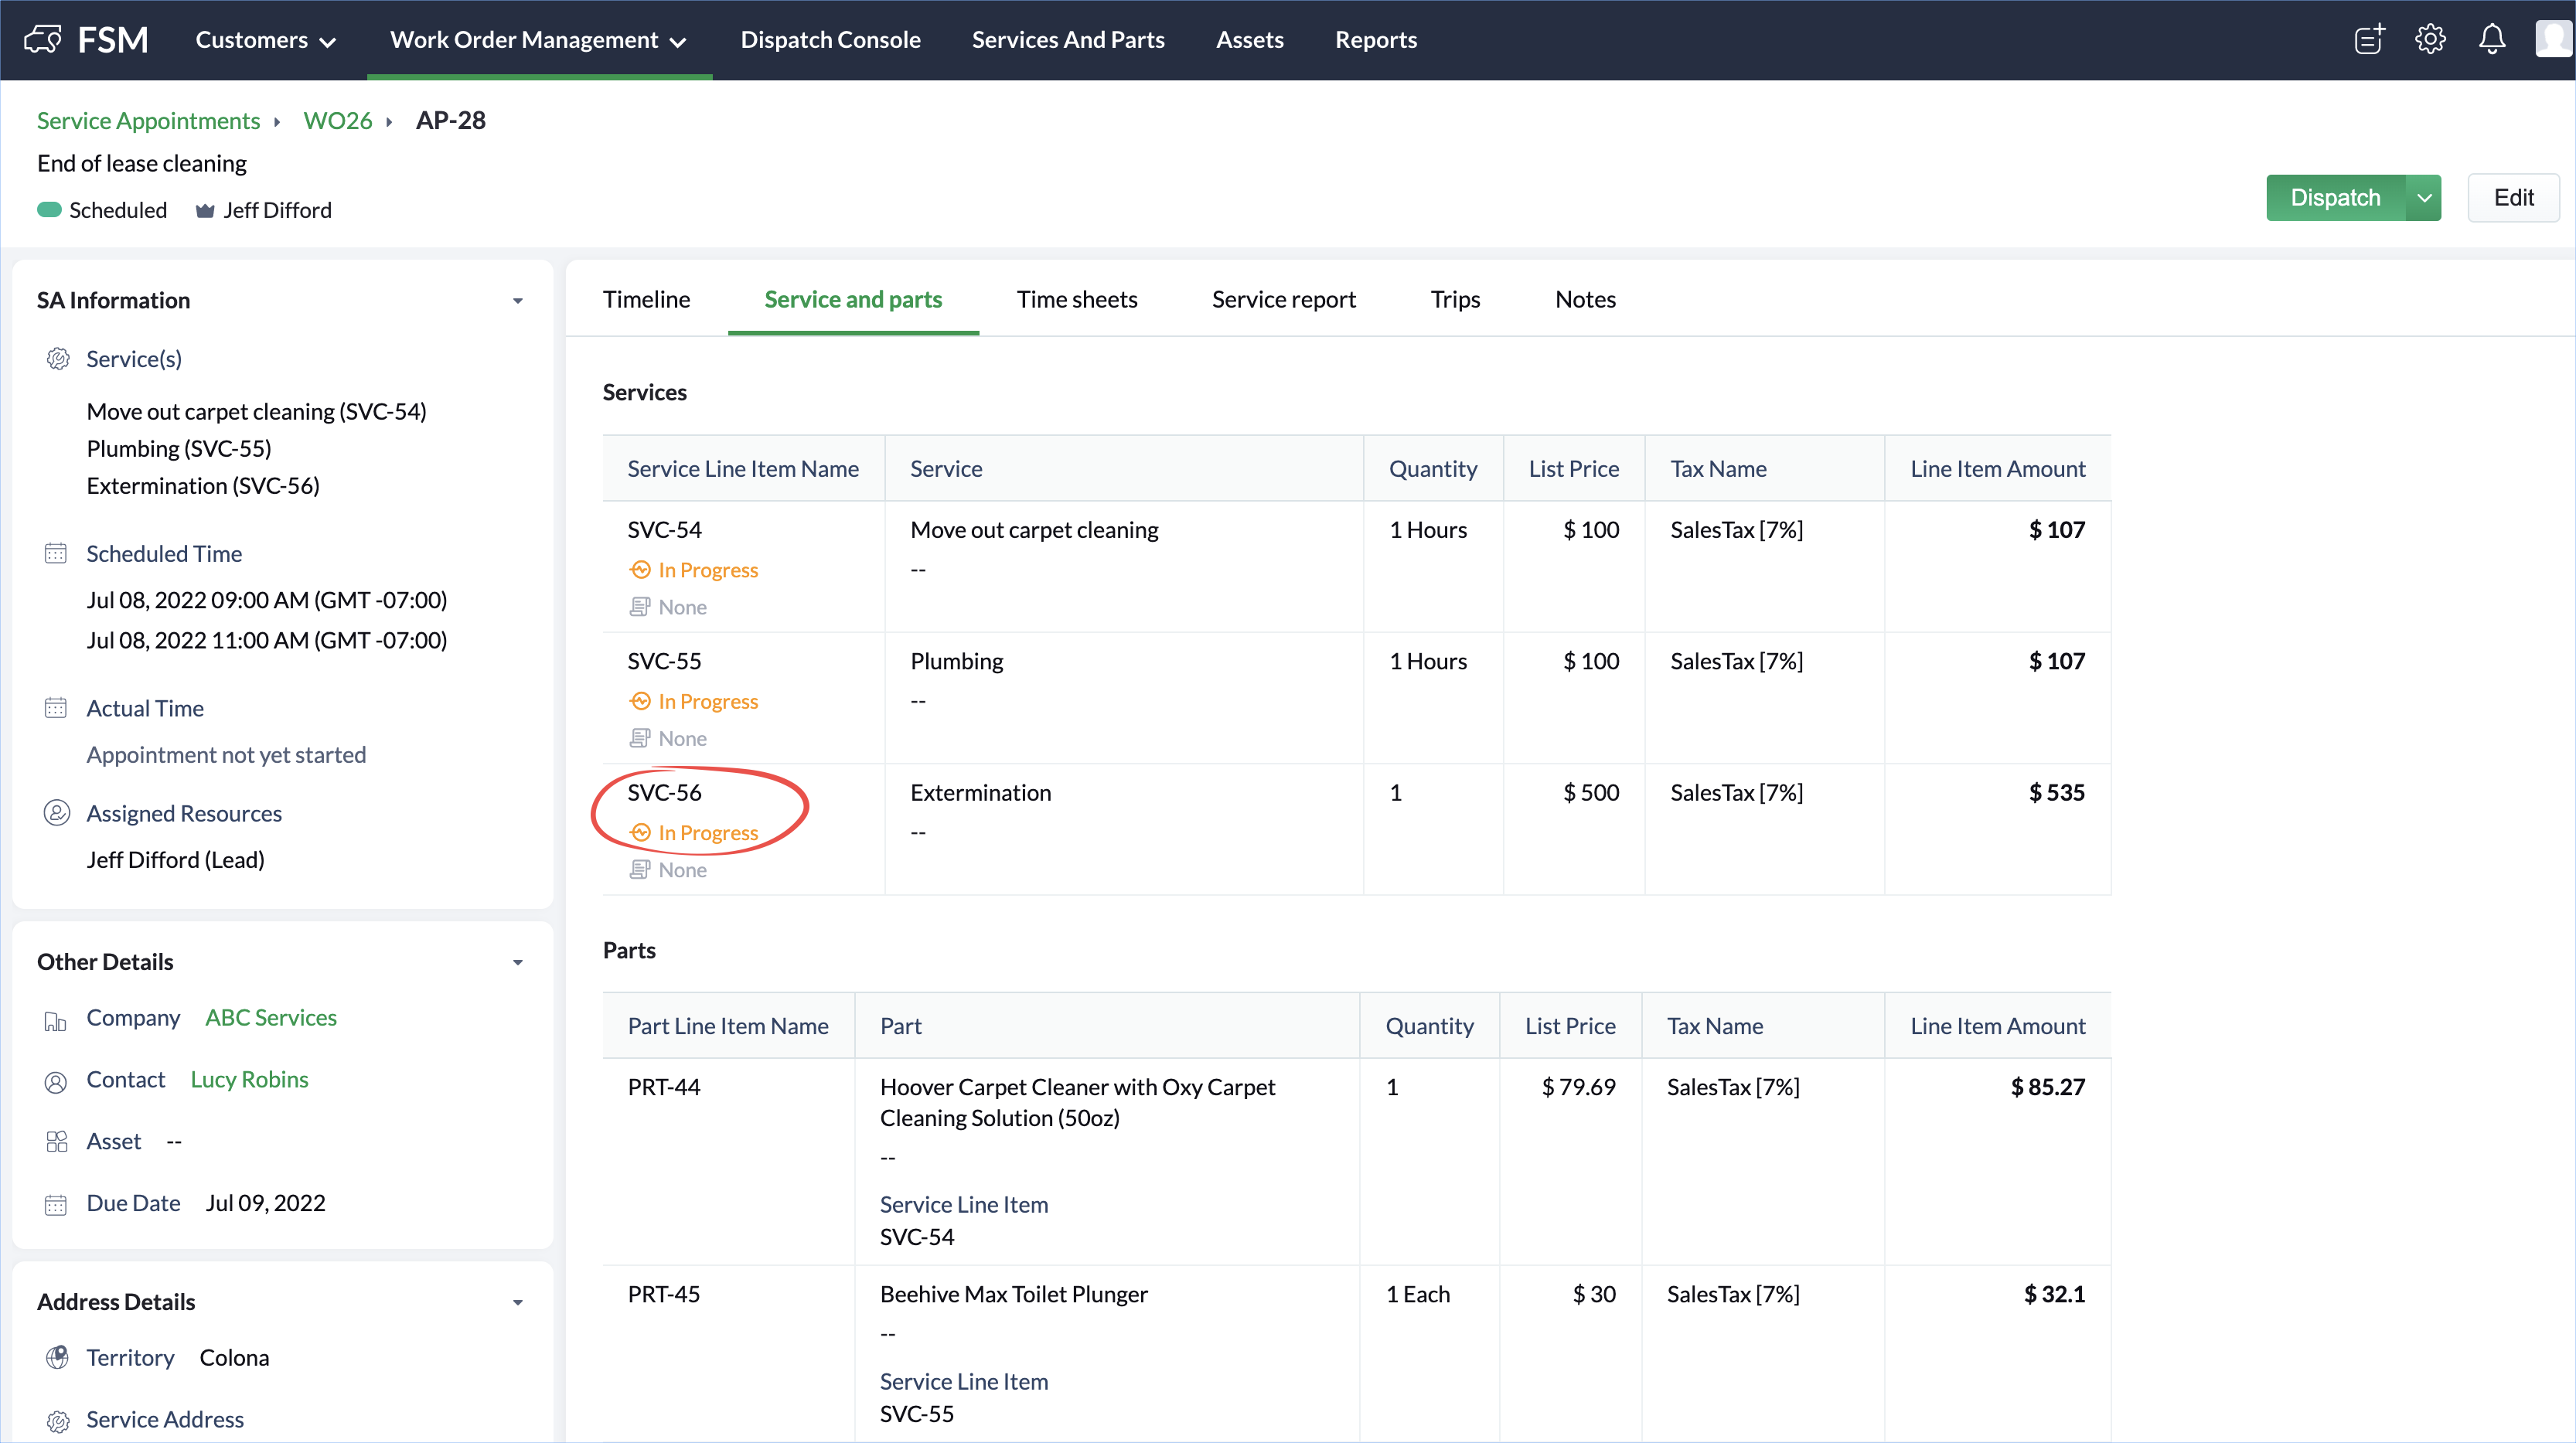Open the quick-create record icon
2576x1443 pixels.
[x=2369, y=40]
